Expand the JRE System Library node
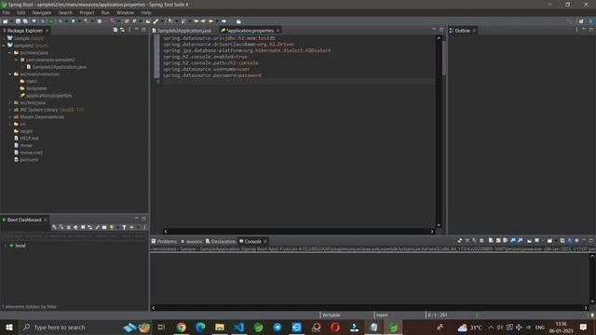 click(x=10, y=110)
